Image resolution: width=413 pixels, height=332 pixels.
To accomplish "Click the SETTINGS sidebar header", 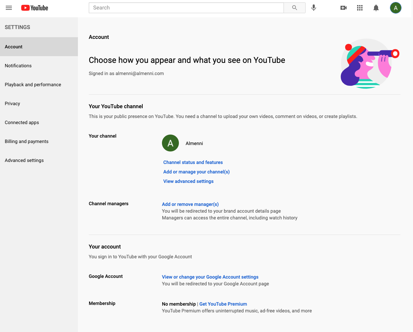I will (17, 27).
